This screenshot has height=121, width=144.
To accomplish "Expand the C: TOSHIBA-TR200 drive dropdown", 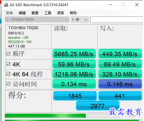I will [37, 20].
